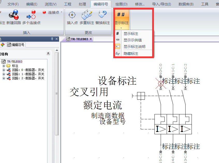Select the 制造商数据 text on canvas
Screen dimensions: 219x163
[108, 116]
